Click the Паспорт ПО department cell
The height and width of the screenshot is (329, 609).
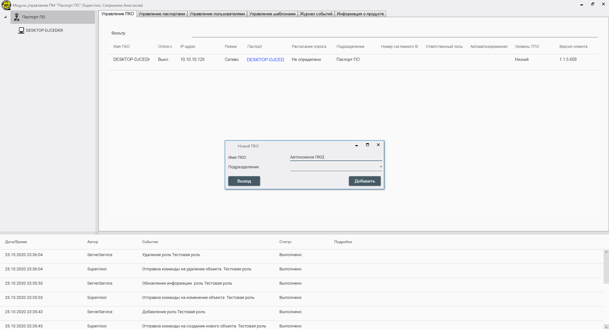(348, 60)
